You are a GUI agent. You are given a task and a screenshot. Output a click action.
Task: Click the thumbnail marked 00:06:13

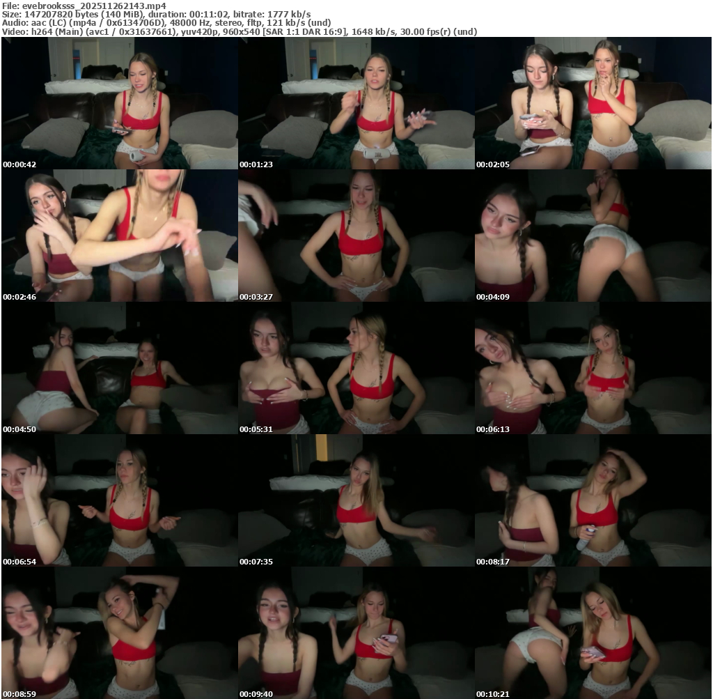coord(593,368)
